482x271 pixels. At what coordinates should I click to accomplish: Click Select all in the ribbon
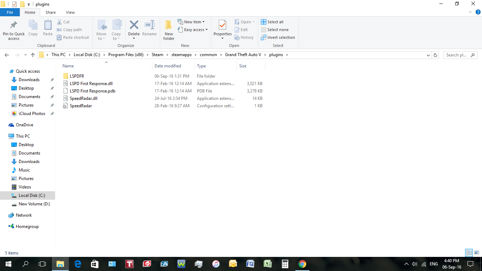[x=272, y=22]
